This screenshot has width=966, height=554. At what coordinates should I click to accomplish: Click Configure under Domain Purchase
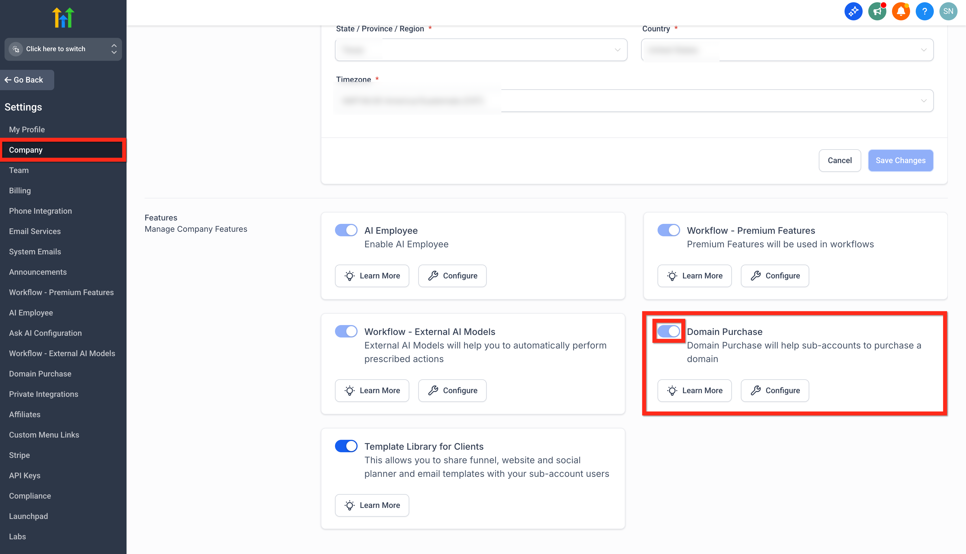pyautogui.click(x=774, y=390)
